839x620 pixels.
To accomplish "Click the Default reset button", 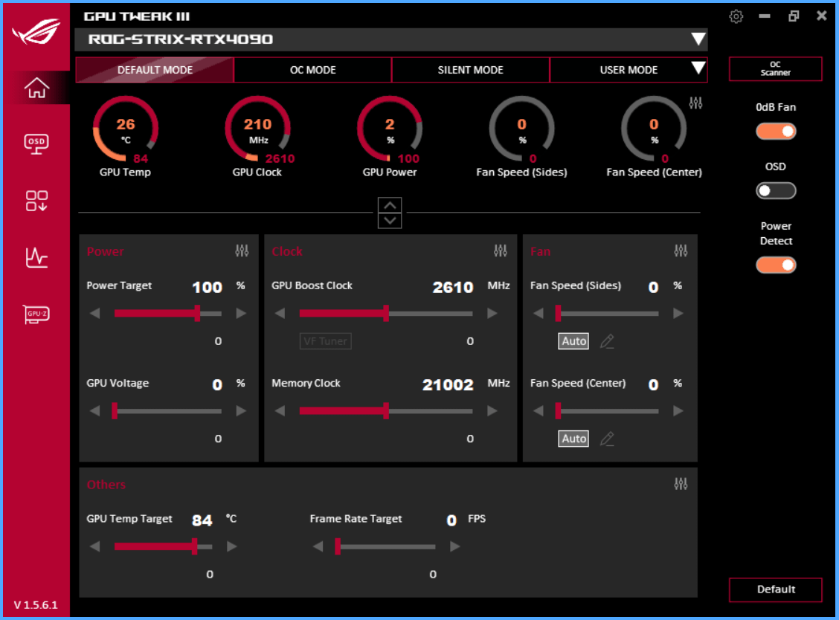I will [x=775, y=590].
